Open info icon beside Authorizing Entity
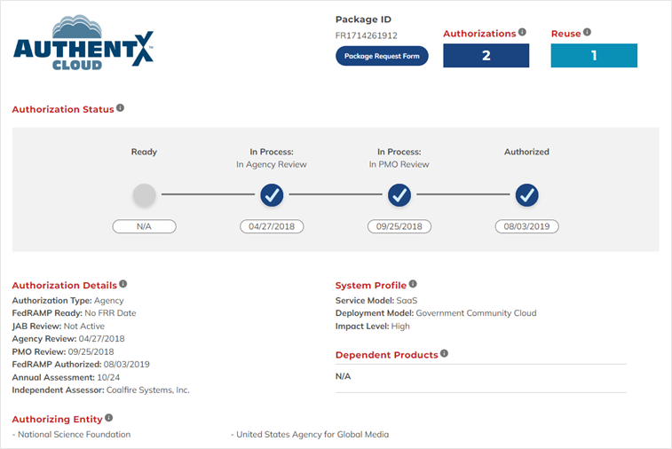 tap(109, 417)
